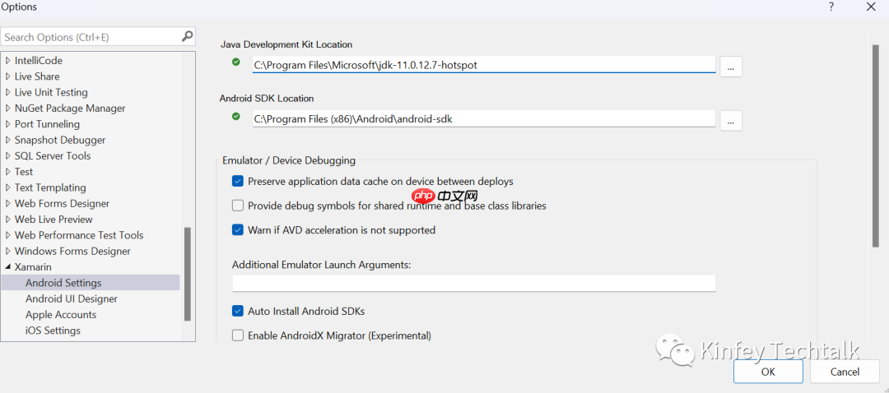Click the green check next to JDK location
The height and width of the screenshot is (393, 889).
pyautogui.click(x=236, y=62)
